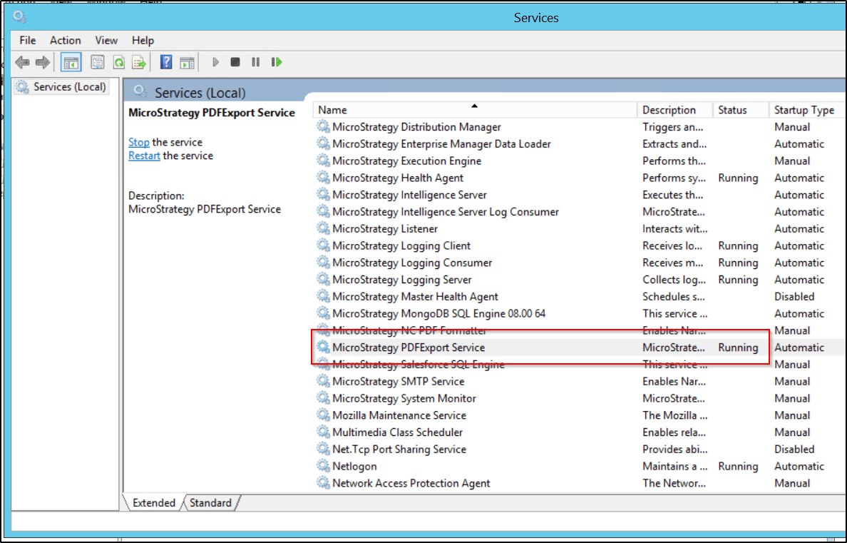Click gear icon of Network Access Protection Agent
Image resolution: width=847 pixels, height=543 pixels.
323,482
